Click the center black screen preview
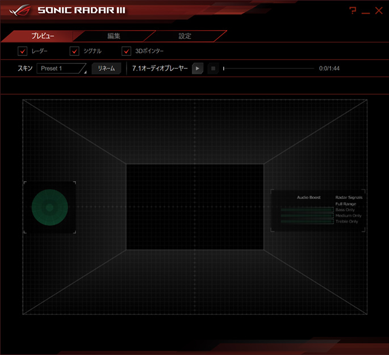Viewport: 389px width, 355px height. click(195, 207)
